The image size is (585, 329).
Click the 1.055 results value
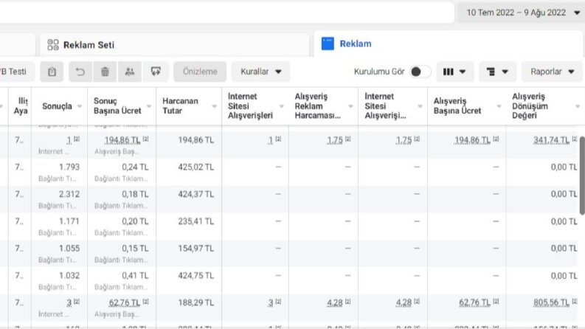[x=69, y=249]
